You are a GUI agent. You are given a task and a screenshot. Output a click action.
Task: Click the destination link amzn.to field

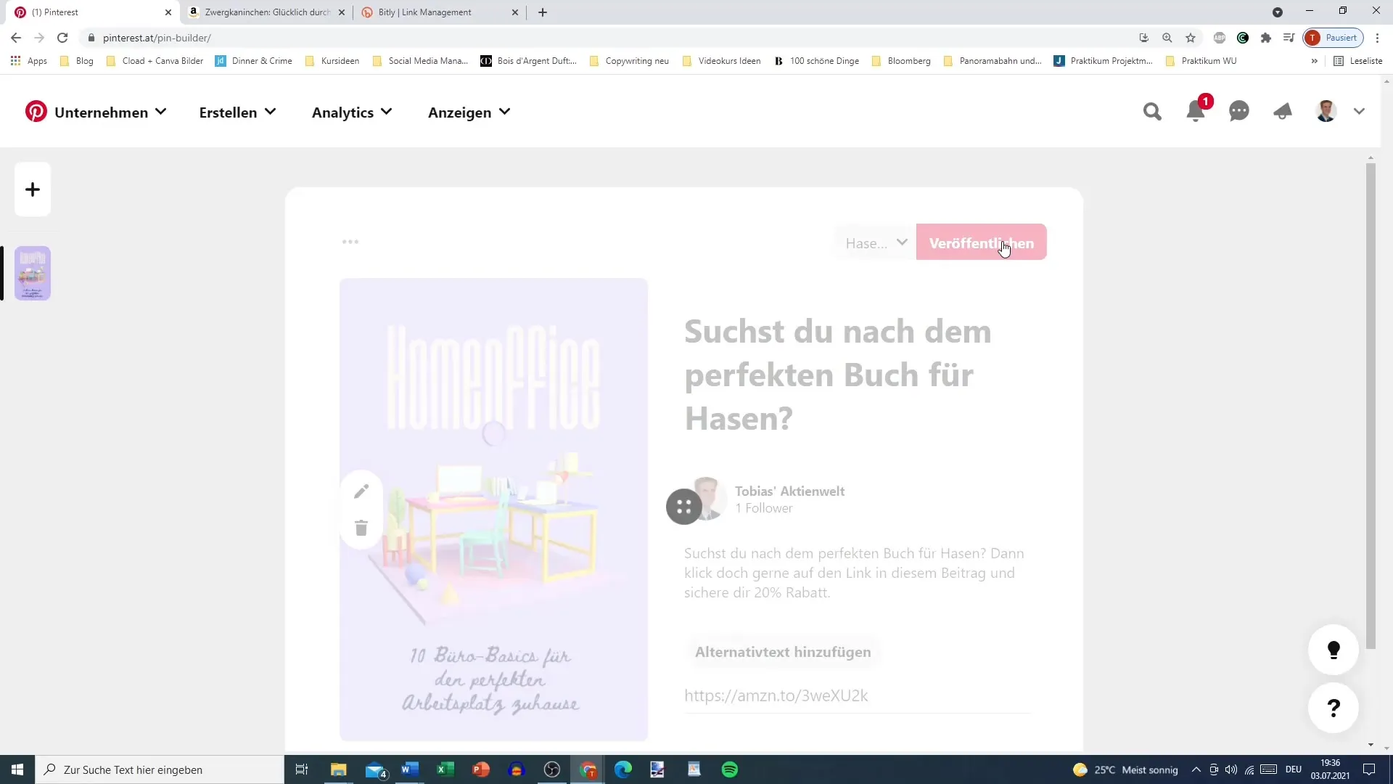point(857,695)
